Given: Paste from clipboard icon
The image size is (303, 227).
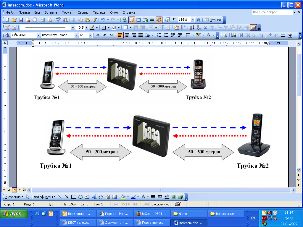Looking at the screenshot, I should (87, 20).
